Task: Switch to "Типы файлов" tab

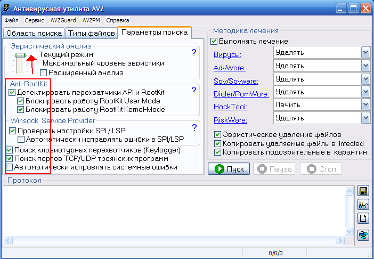Action: pos(91,33)
